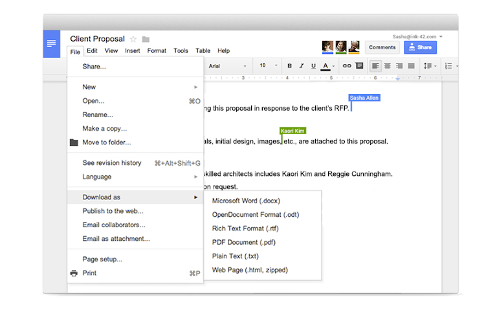Screen dimensions: 497x310
Task: Toggle italic formatting
Action: coord(302,66)
